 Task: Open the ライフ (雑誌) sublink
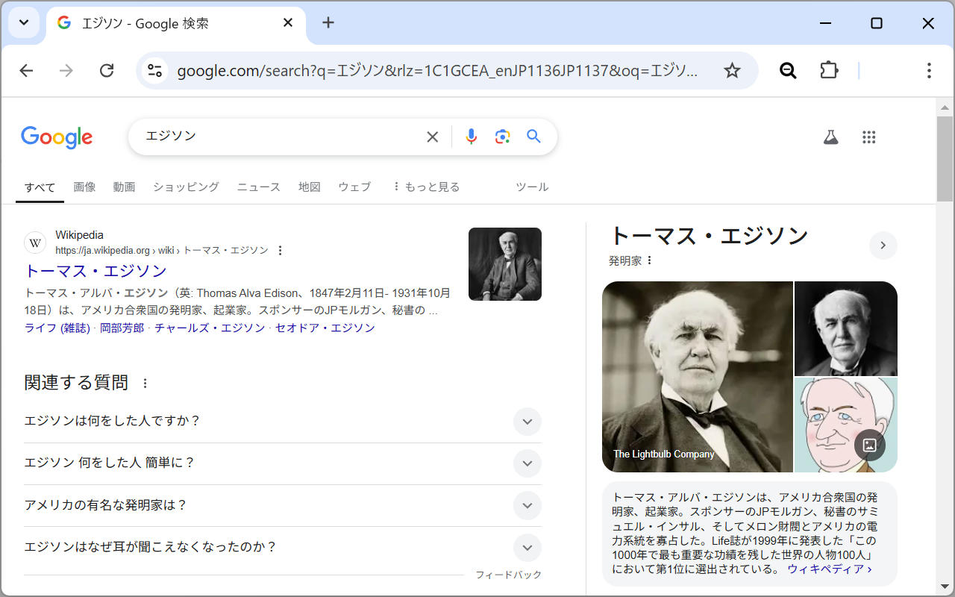(x=57, y=328)
